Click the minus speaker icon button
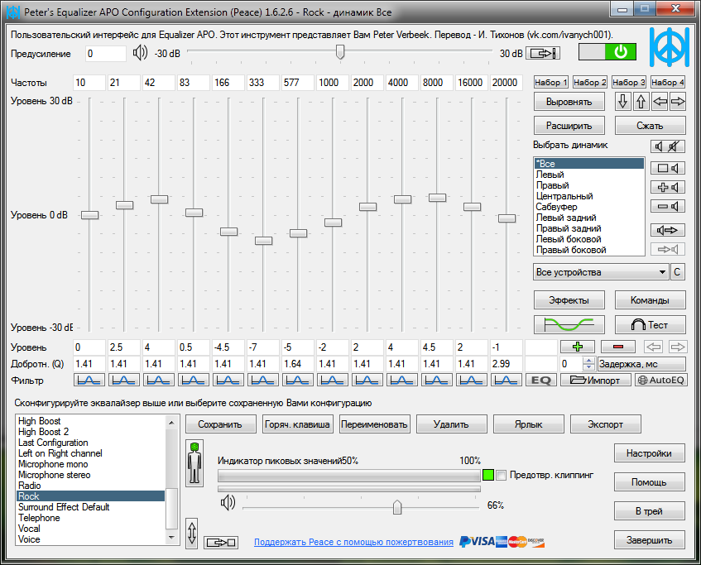 click(x=667, y=206)
